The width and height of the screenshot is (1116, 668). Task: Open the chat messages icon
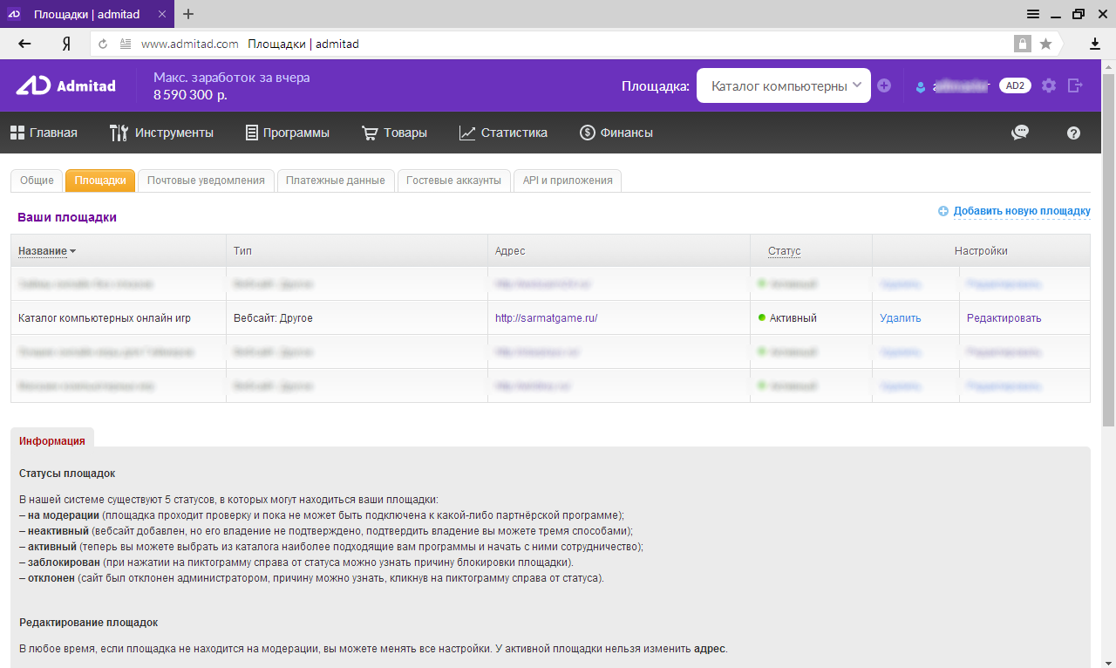[1019, 133]
